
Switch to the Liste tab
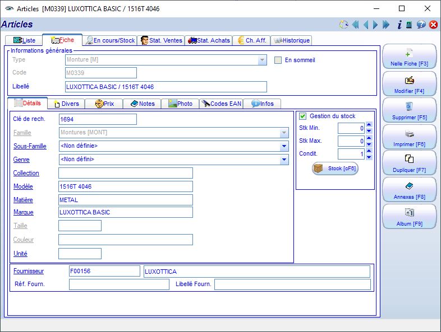coord(24,40)
